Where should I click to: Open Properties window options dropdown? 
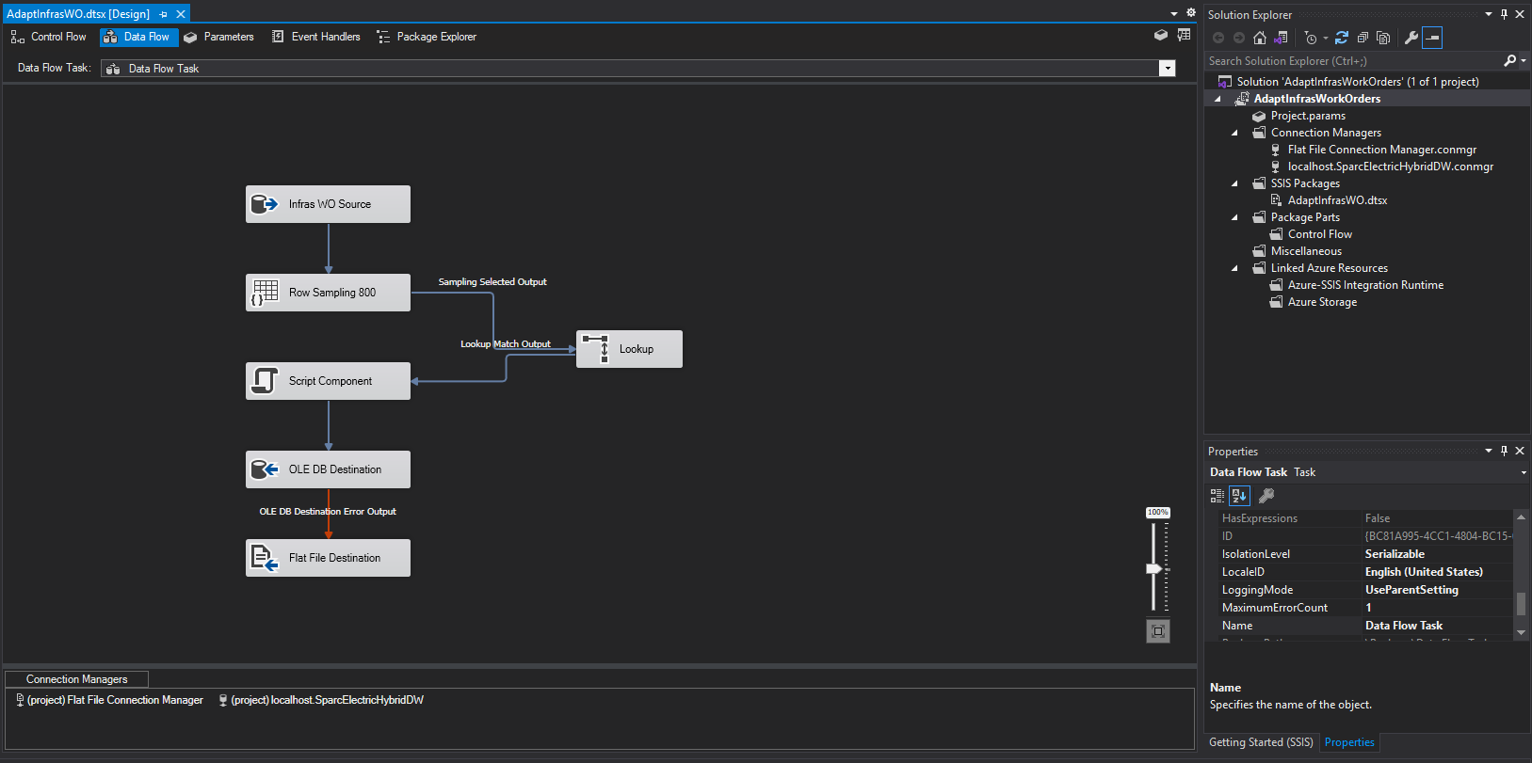pyautogui.click(x=1489, y=451)
